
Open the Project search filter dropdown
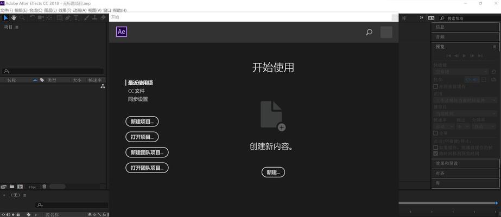tap(7, 71)
